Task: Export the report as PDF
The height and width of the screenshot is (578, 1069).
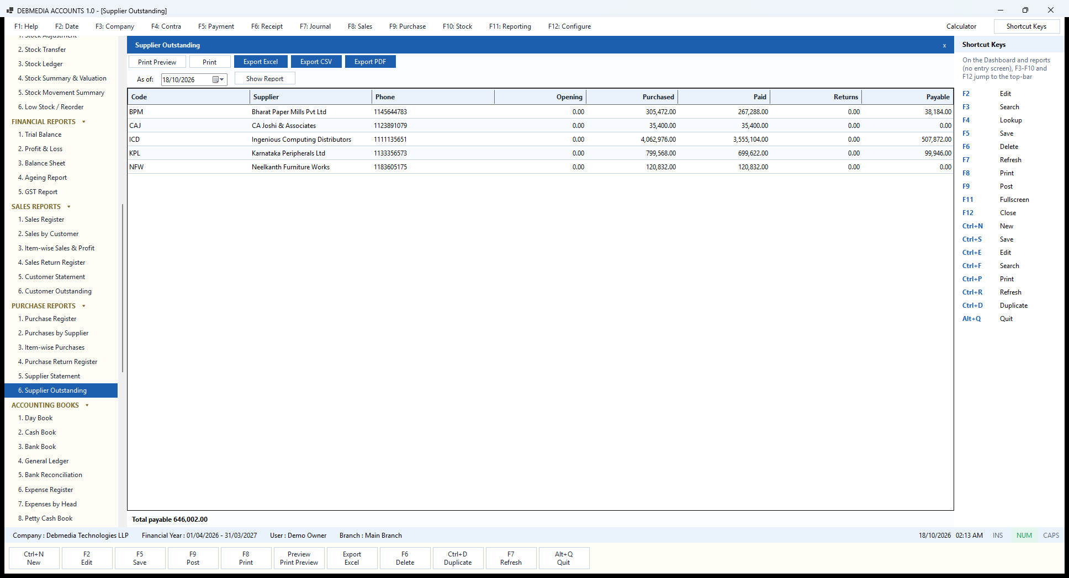Action: coord(371,62)
